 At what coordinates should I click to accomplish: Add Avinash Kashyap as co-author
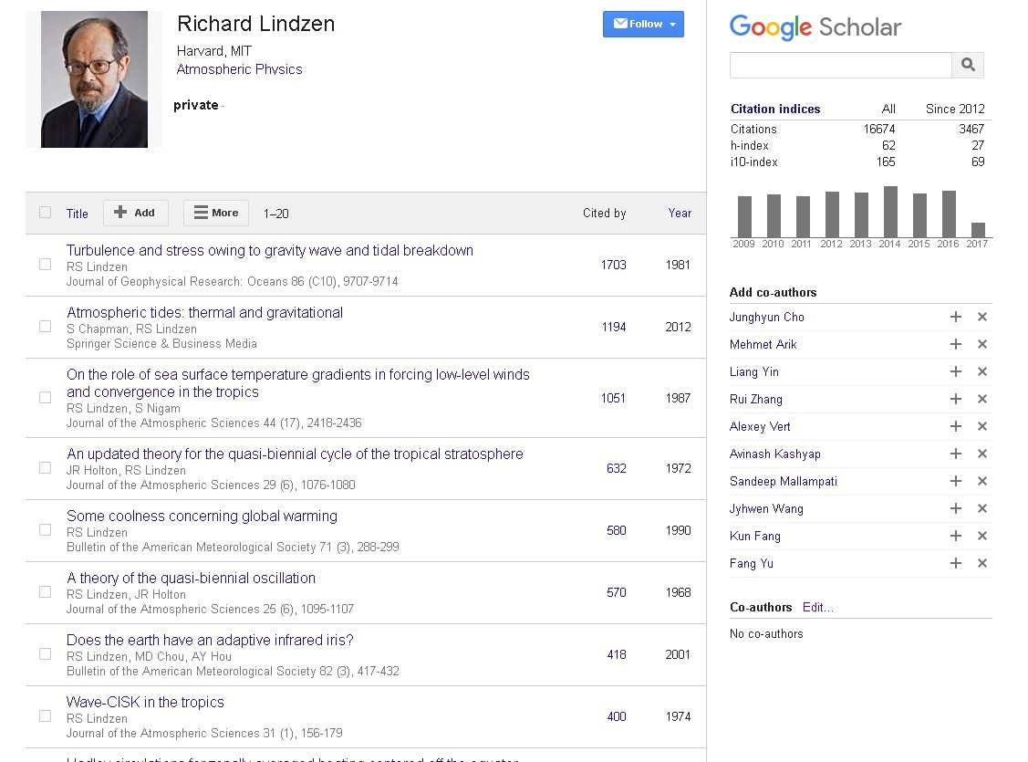(x=956, y=454)
